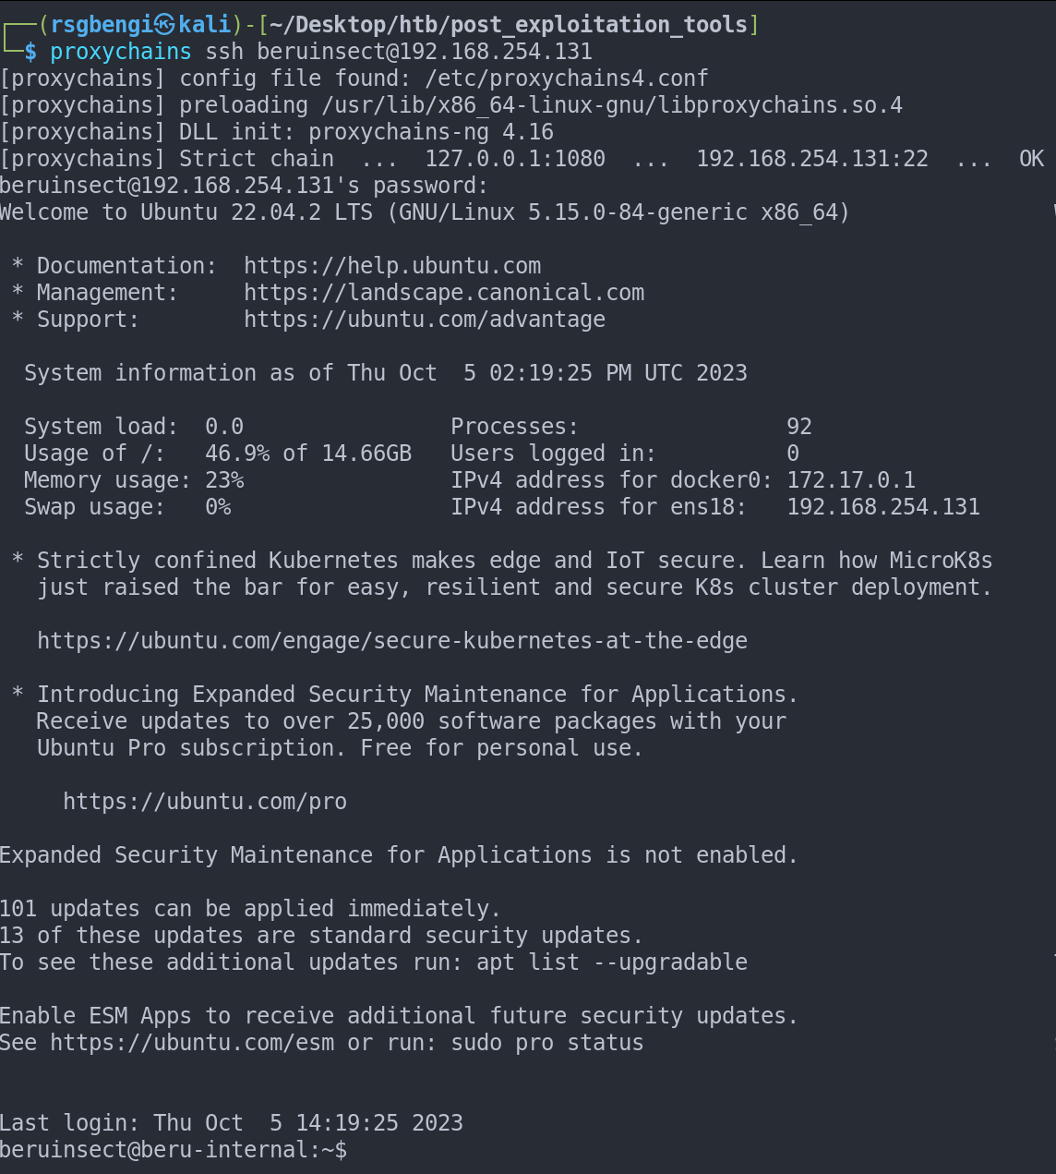Screen dimensions: 1056x1174
Task: Click the beruinsect@beru-internal shell prompt
Action: 174,1150
